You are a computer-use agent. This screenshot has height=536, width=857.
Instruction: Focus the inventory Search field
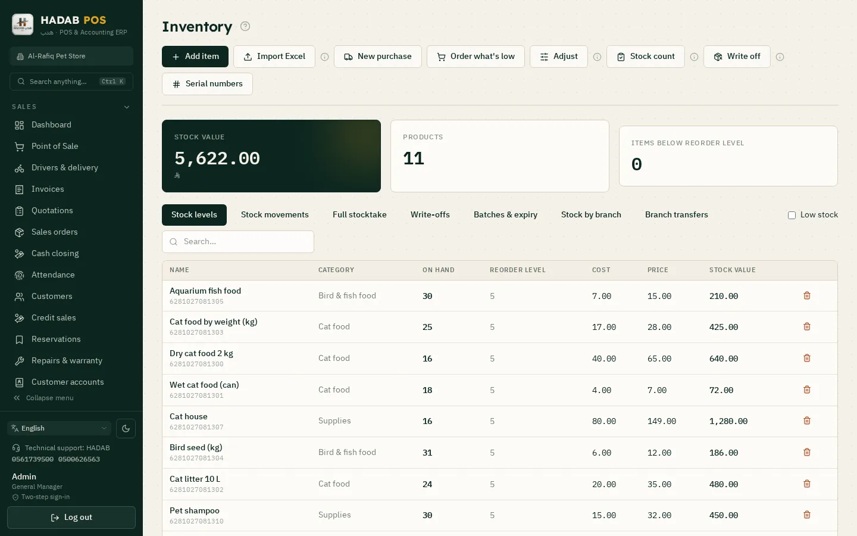pyautogui.click(x=238, y=242)
